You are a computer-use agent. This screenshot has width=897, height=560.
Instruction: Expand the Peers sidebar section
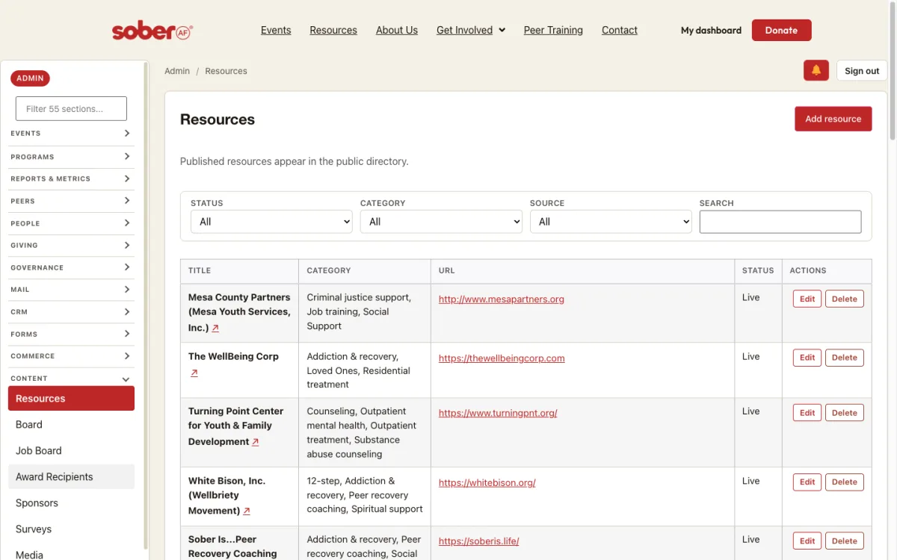[71, 201]
